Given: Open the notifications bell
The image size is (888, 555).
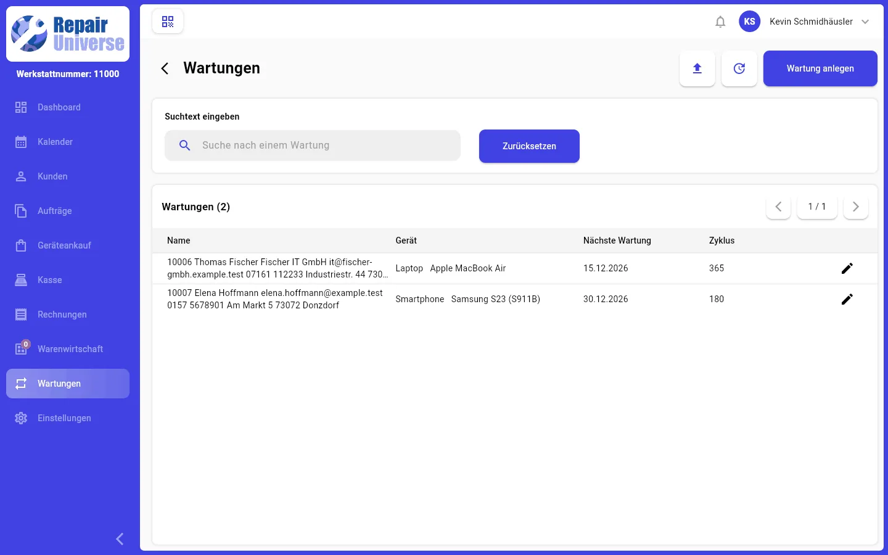Looking at the screenshot, I should point(720,22).
